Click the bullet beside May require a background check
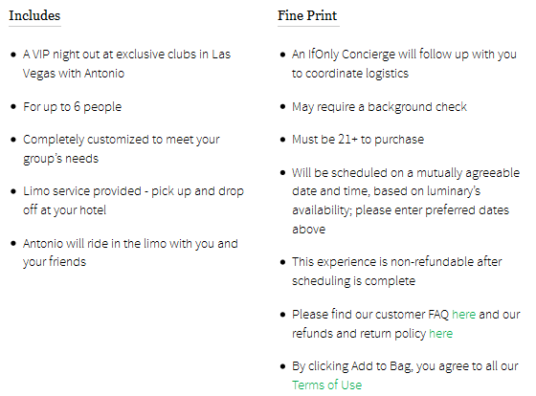 click(x=282, y=107)
